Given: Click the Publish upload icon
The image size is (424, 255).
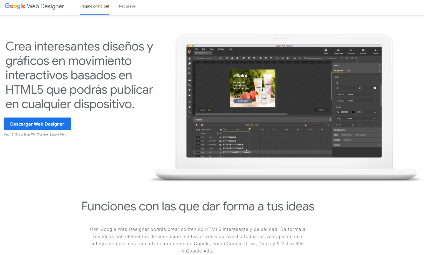Looking at the screenshot, I should pos(375,50).
